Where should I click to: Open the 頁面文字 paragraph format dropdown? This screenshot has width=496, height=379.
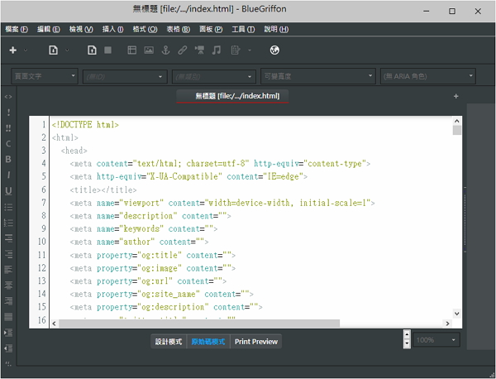coord(45,76)
